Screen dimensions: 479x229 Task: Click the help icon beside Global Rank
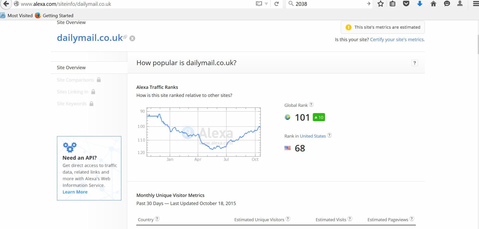point(311,105)
